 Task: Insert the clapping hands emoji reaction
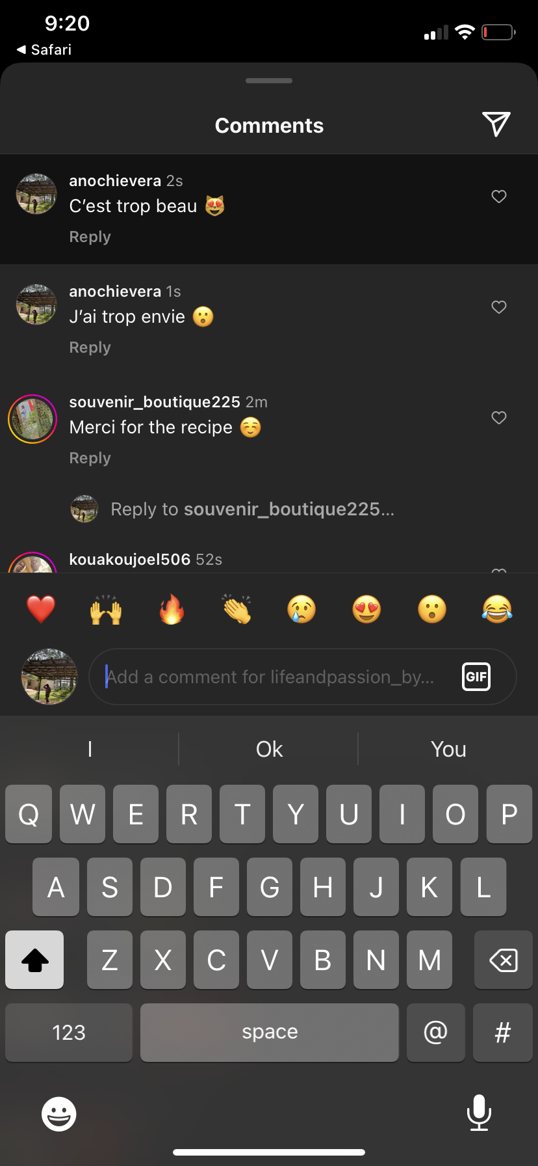point(237,610)
